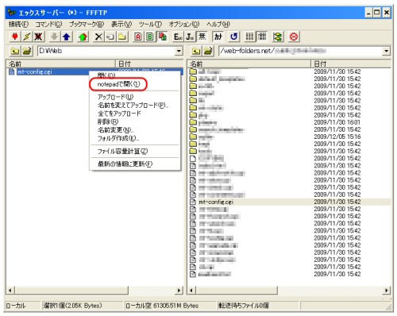Click the Mirroring Upload green arrow icon
The width and height of the screenshot is (397, 316).
tap(83, 37)
